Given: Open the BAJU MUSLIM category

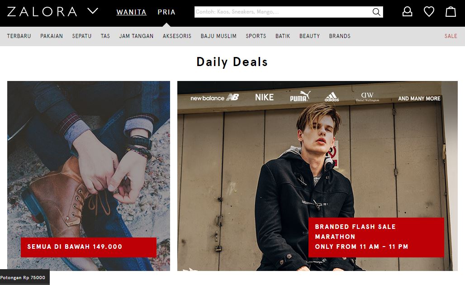Looking at the screenshot, I should click(218, 36).
